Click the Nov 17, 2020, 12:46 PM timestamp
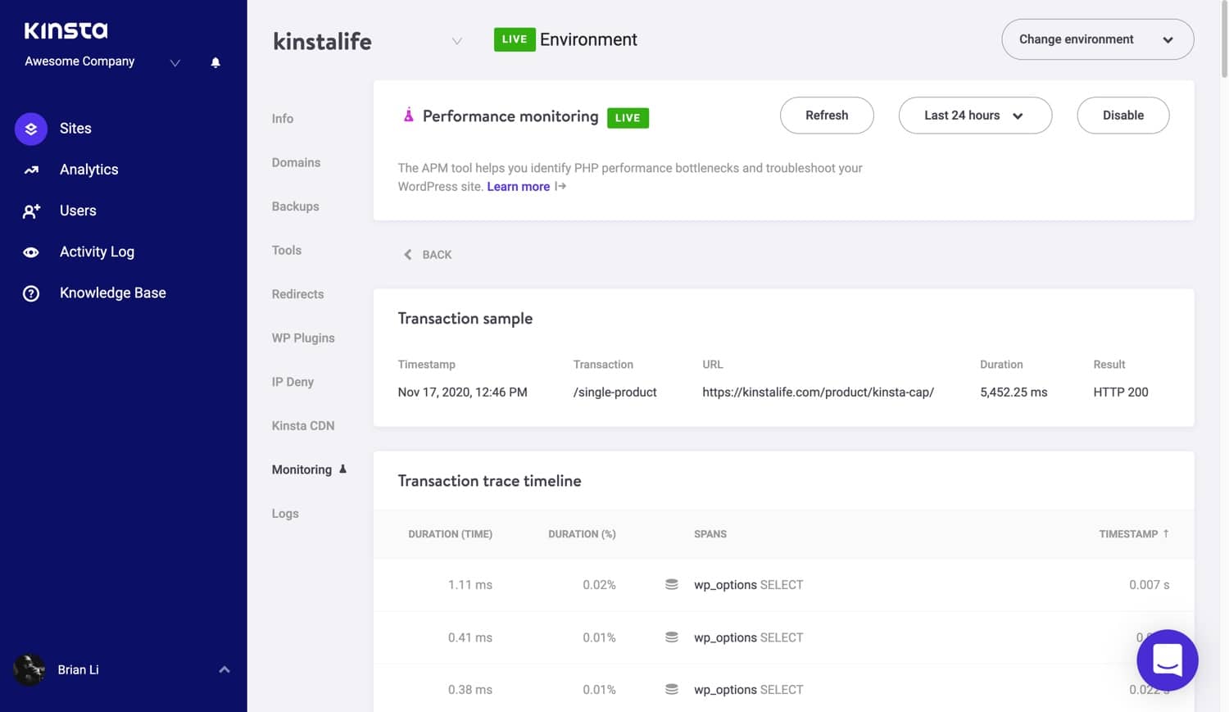This screenshot has height=712, width=1229. 462,392
